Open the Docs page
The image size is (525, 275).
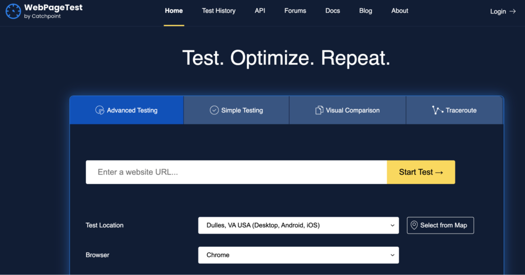(332, 11)
